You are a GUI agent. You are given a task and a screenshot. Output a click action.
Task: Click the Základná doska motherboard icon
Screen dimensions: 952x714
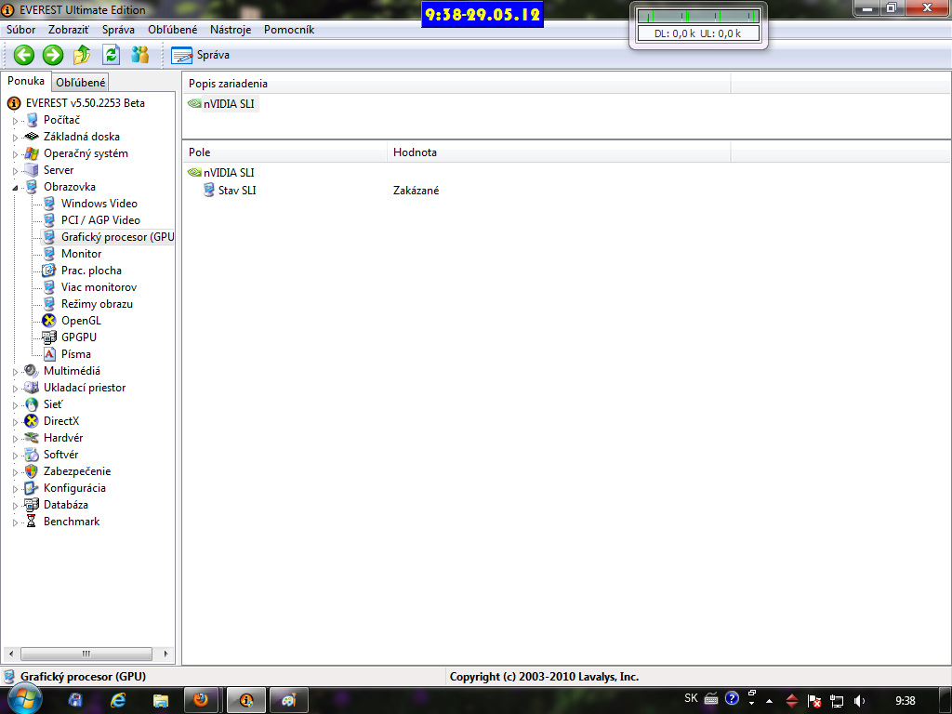point(32,137)
